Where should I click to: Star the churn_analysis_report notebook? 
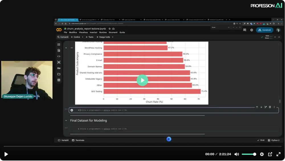pyautogui.click(x=110, y=29)
